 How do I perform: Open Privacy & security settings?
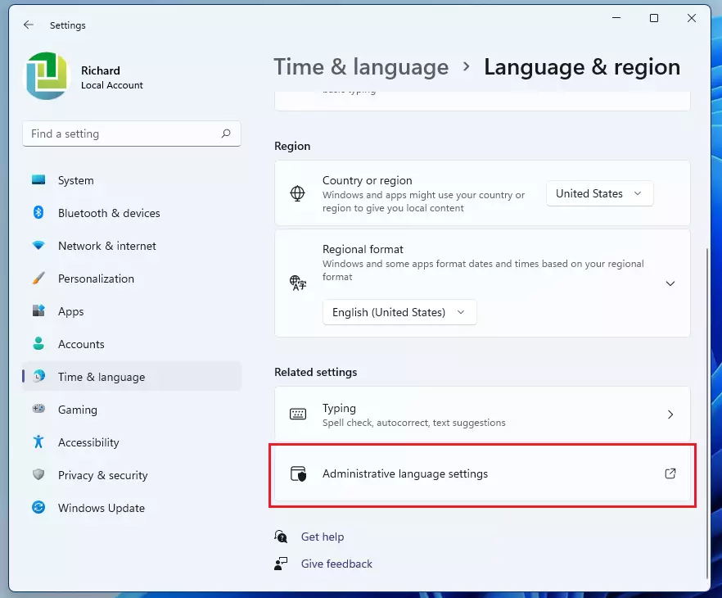(x=132, y=474)
